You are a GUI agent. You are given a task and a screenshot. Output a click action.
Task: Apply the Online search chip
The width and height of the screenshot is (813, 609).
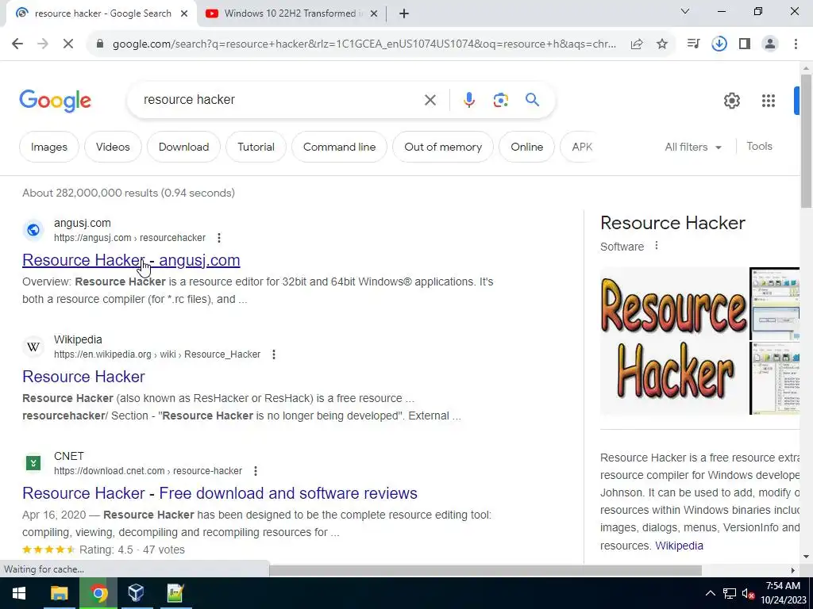(527, 147)
